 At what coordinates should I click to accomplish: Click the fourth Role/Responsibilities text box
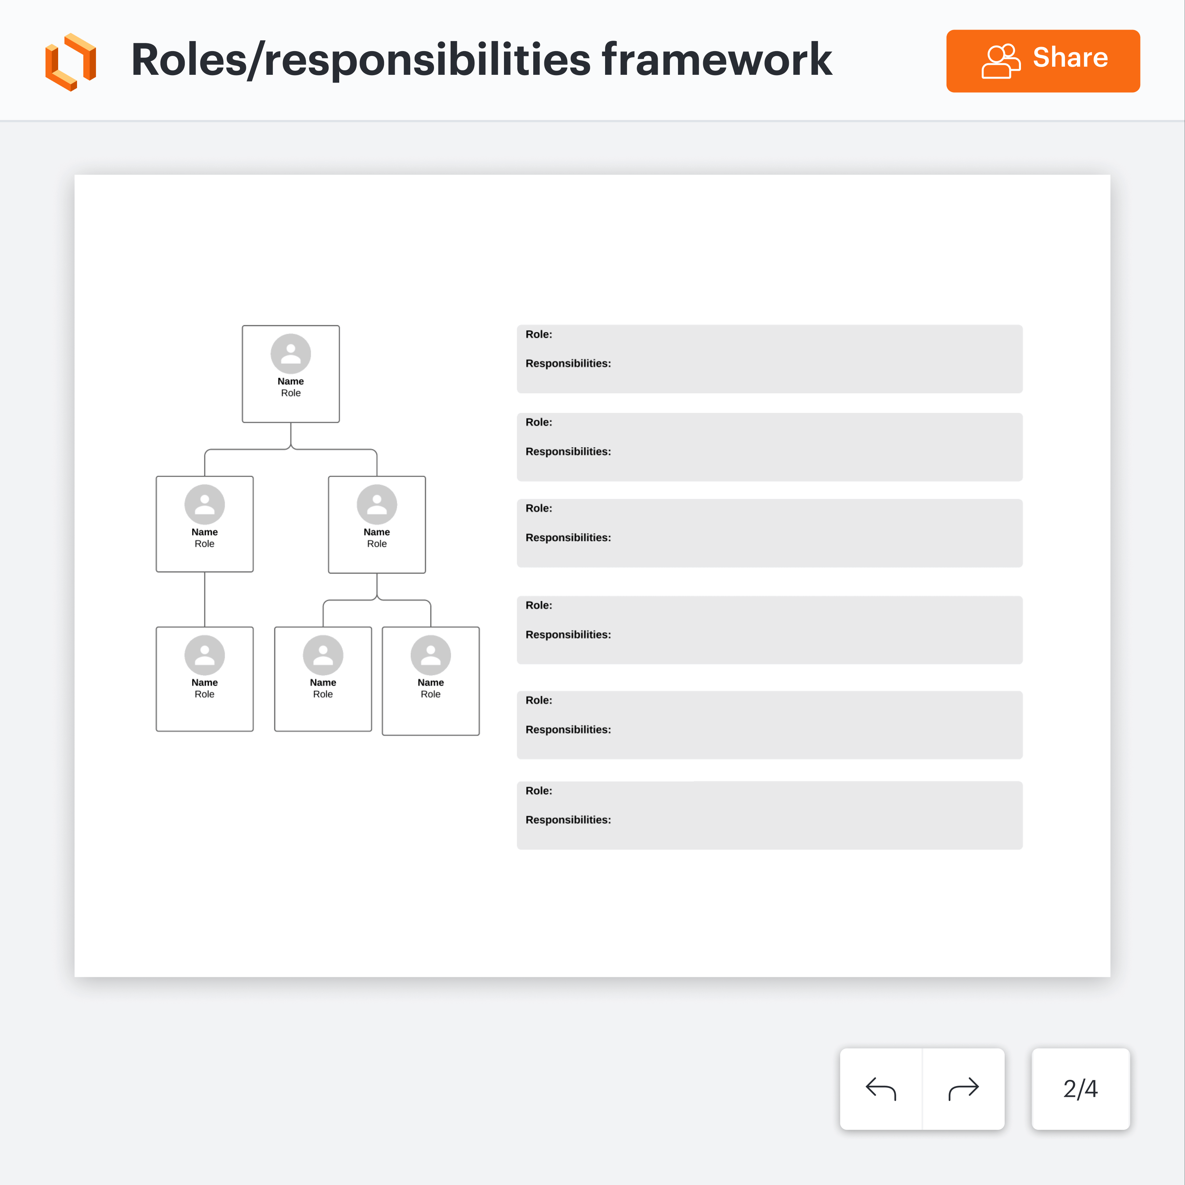pos(769,630)
